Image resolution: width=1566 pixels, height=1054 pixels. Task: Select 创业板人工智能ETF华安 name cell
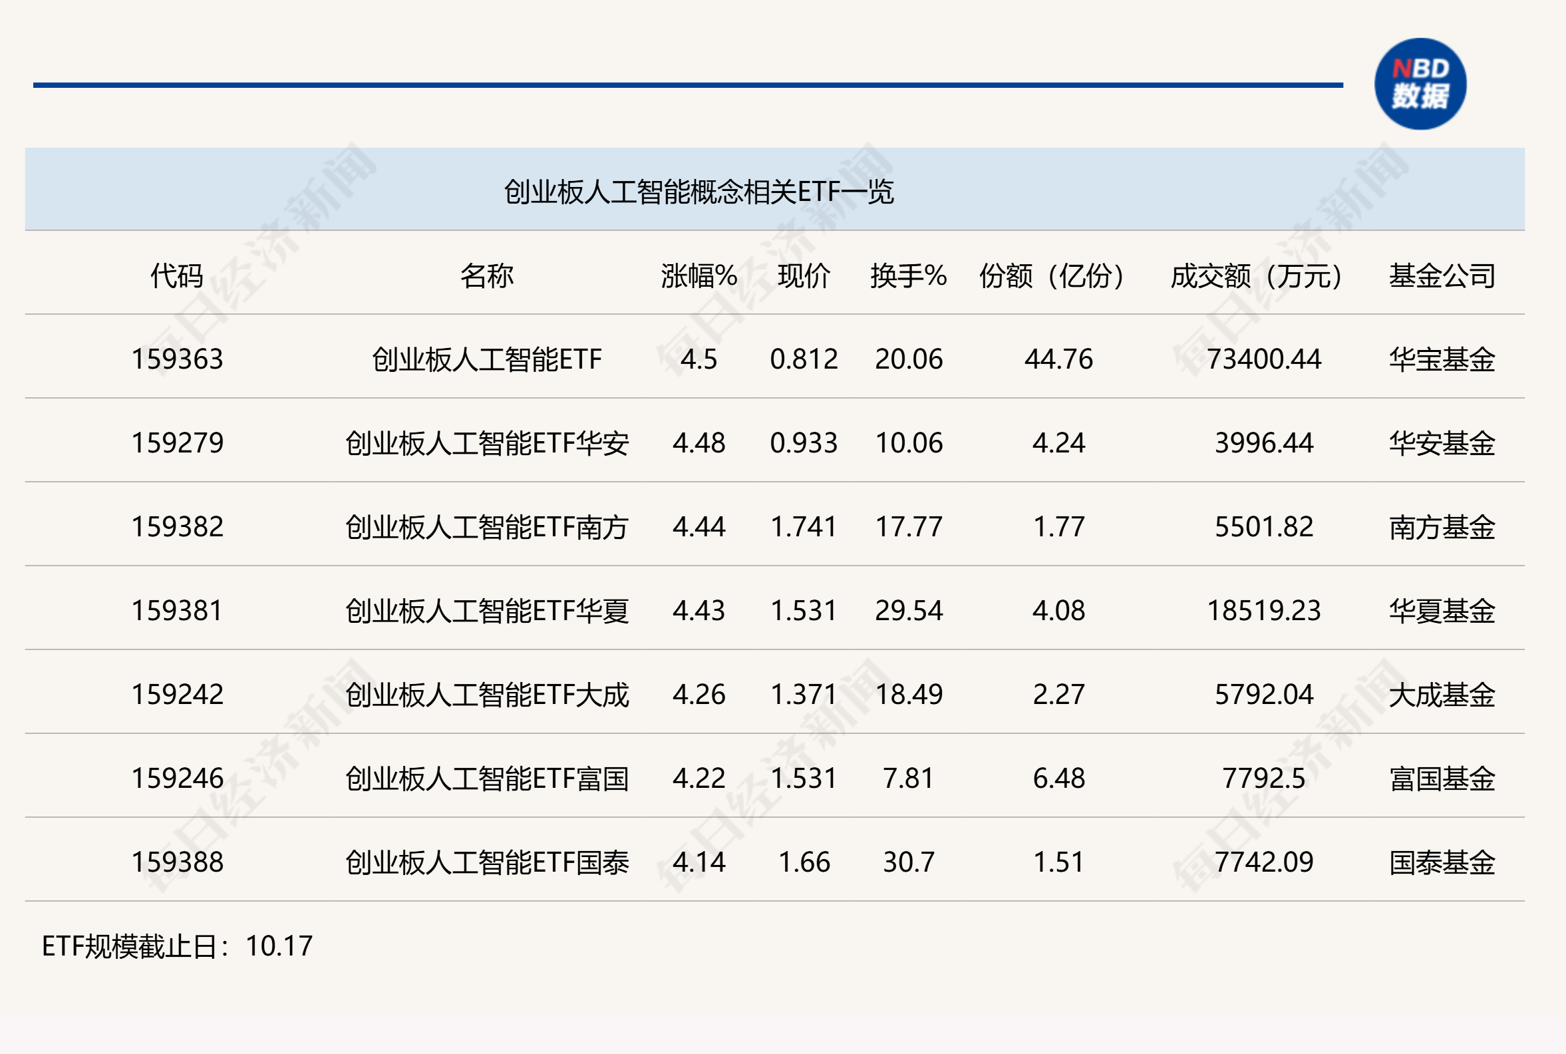(x=486, y=443)
